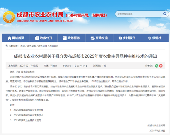Set font size to 小
Image resolution: width=170 pixels, height=135 pixels.
pyautogui.click(x=84, y=66)
